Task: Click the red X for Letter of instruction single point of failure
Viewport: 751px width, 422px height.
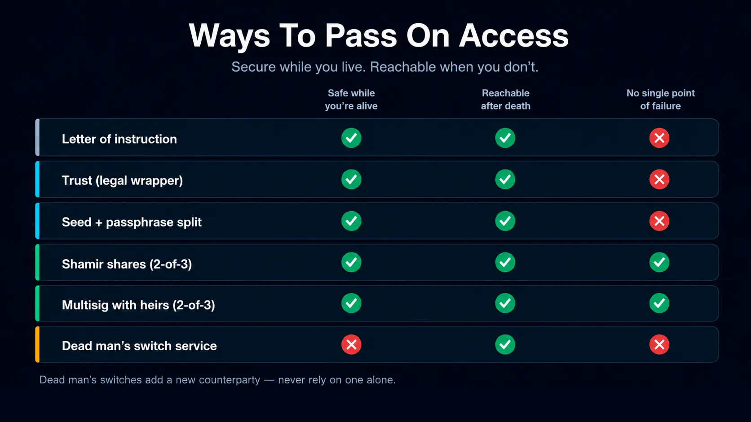Action: point(659,138)
